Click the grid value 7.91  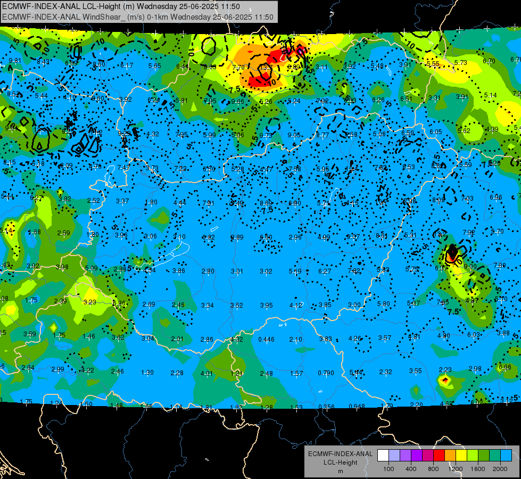click(x=208, y=203)
